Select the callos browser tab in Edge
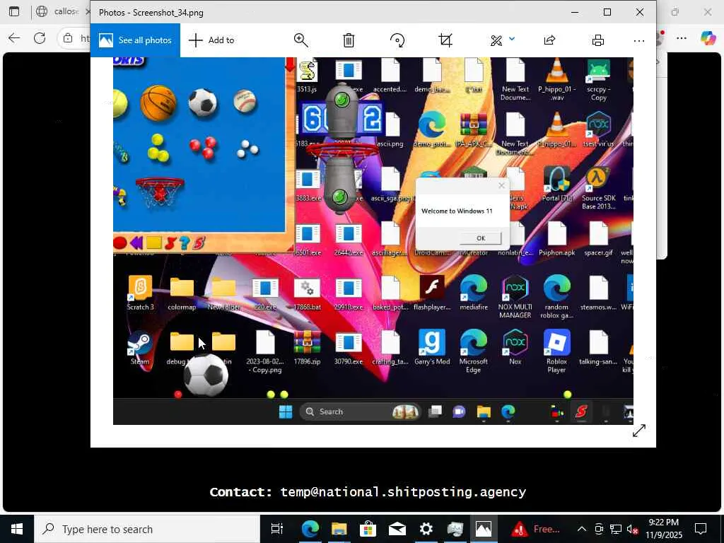 click(64, 11)
